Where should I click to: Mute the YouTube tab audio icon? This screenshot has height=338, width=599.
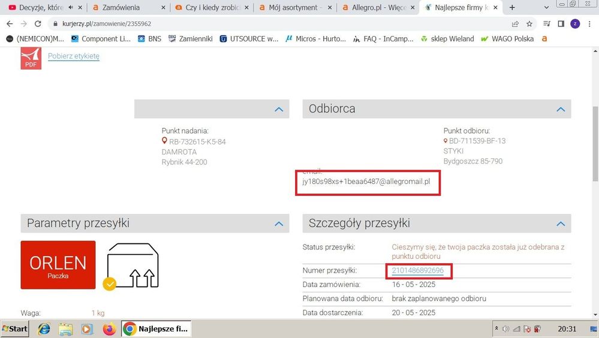tap(71, 8)
